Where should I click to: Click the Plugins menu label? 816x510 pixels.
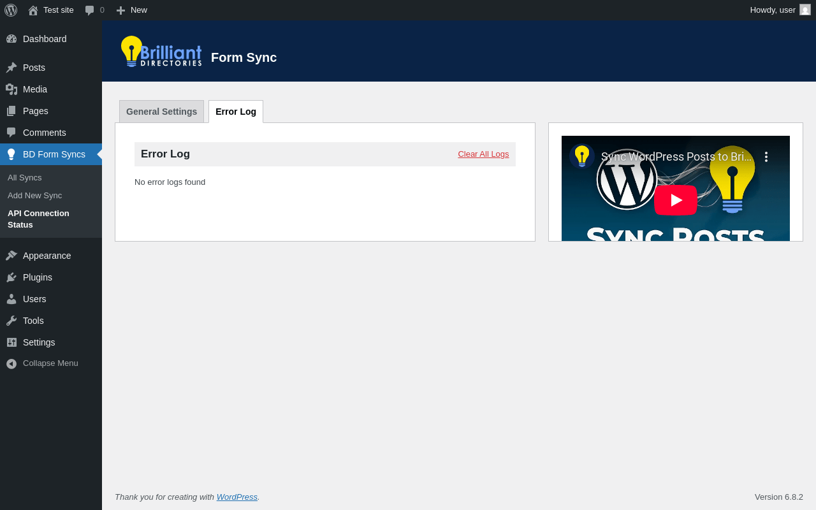coord(38,277)
